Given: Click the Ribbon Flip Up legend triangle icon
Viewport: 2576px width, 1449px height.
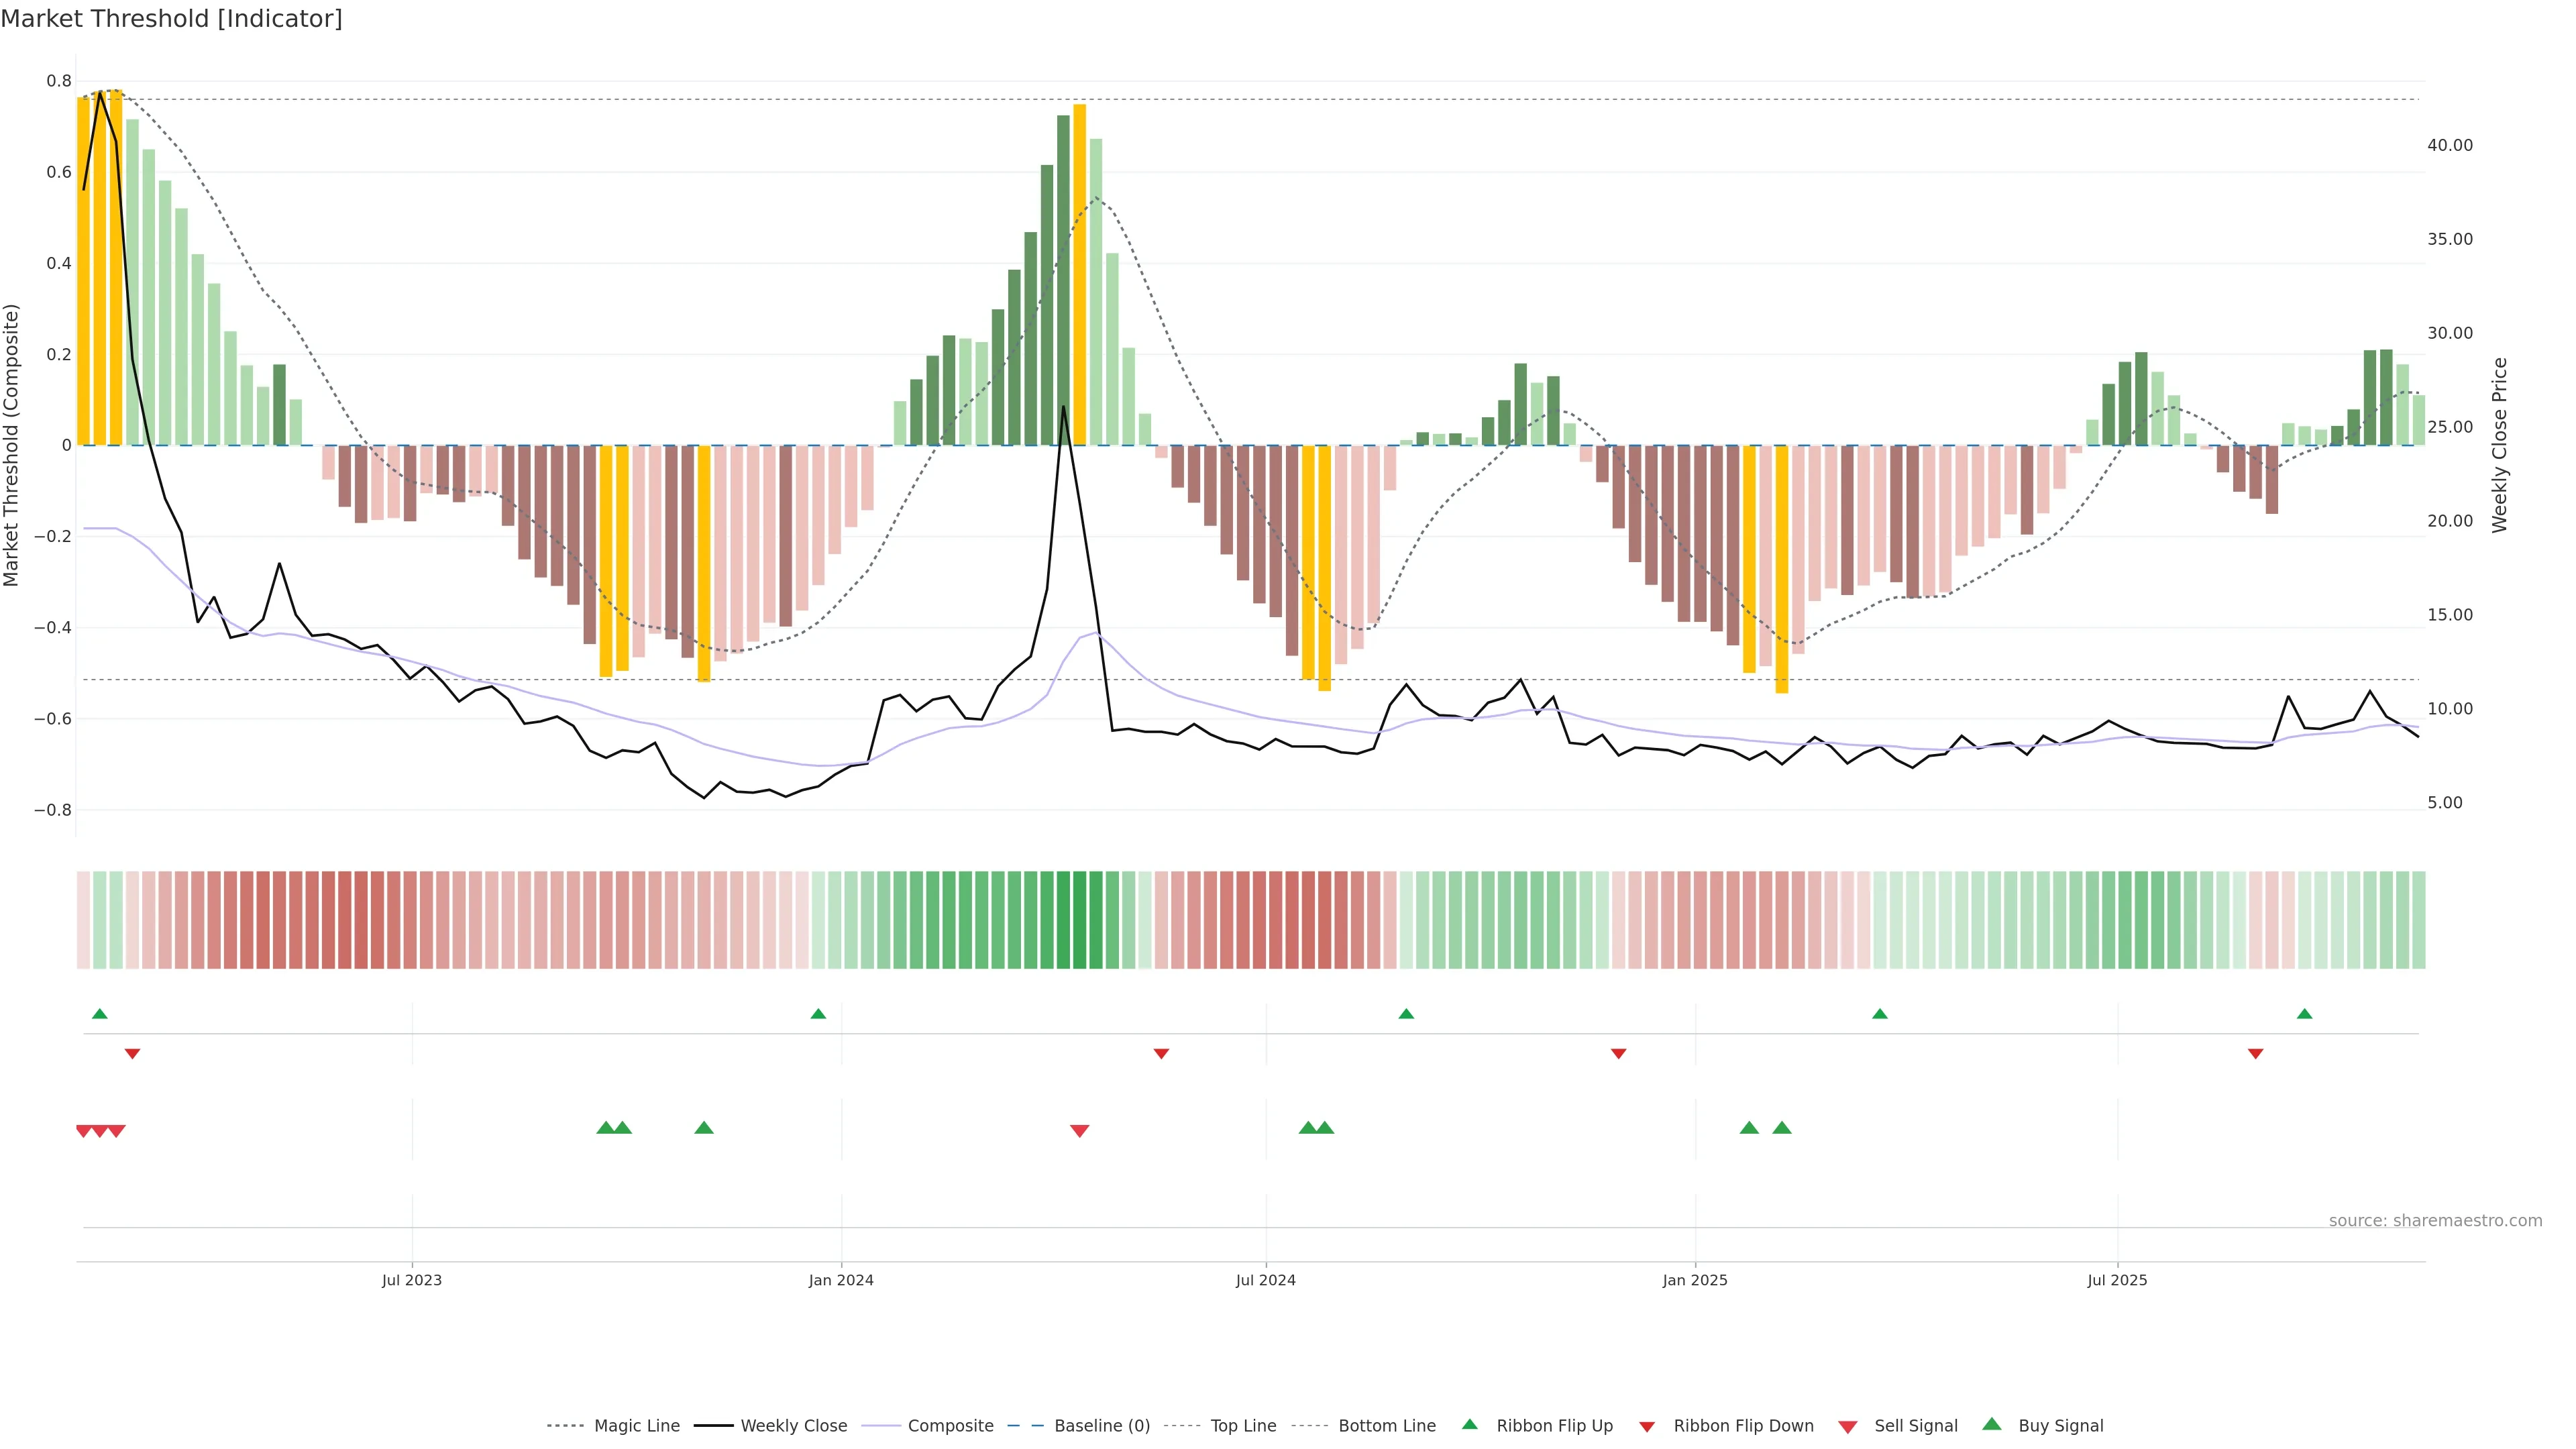Looking at the screenshot, I should [x=1469, y=1424].
